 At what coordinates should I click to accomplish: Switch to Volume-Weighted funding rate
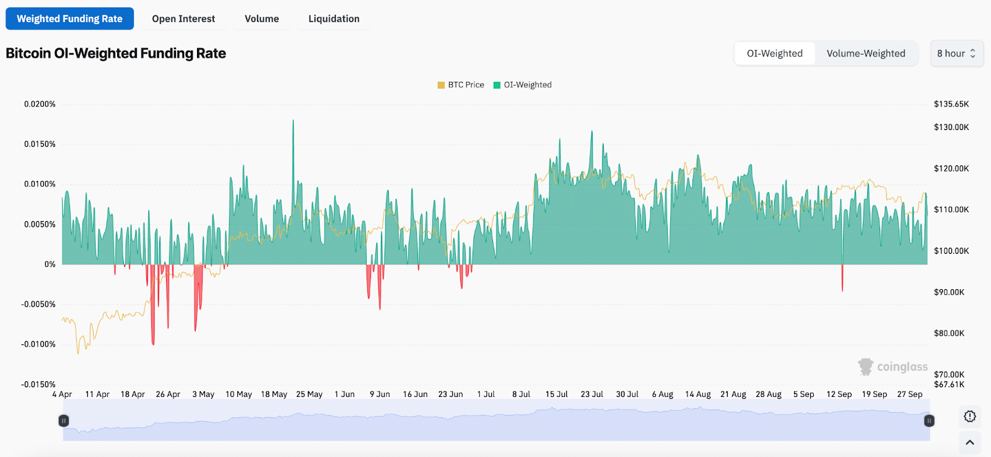point(865,53)
